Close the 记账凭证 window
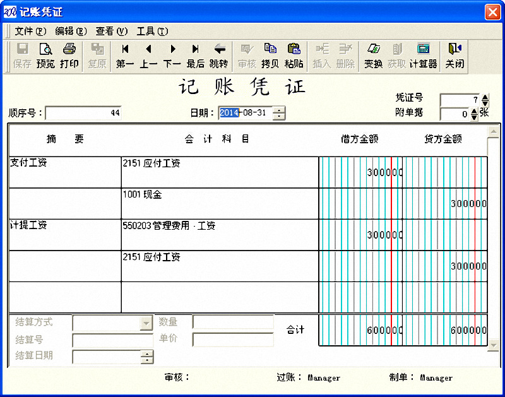The height and width of the screenshot is (397, 505). 493,12
